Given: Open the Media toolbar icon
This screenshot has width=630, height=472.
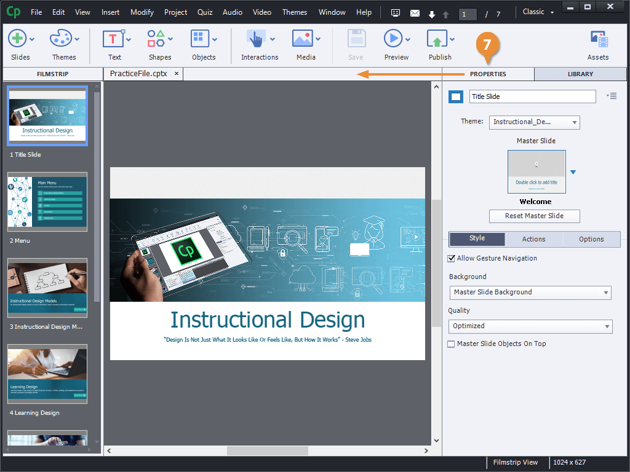Looking at the screenshot, I should [x=302, y=39].
